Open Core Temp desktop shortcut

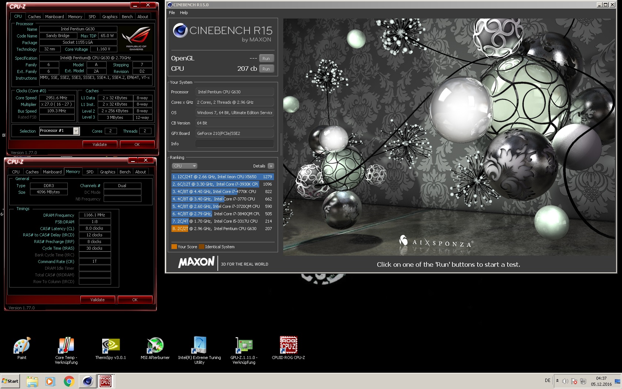tap(66, 350)
